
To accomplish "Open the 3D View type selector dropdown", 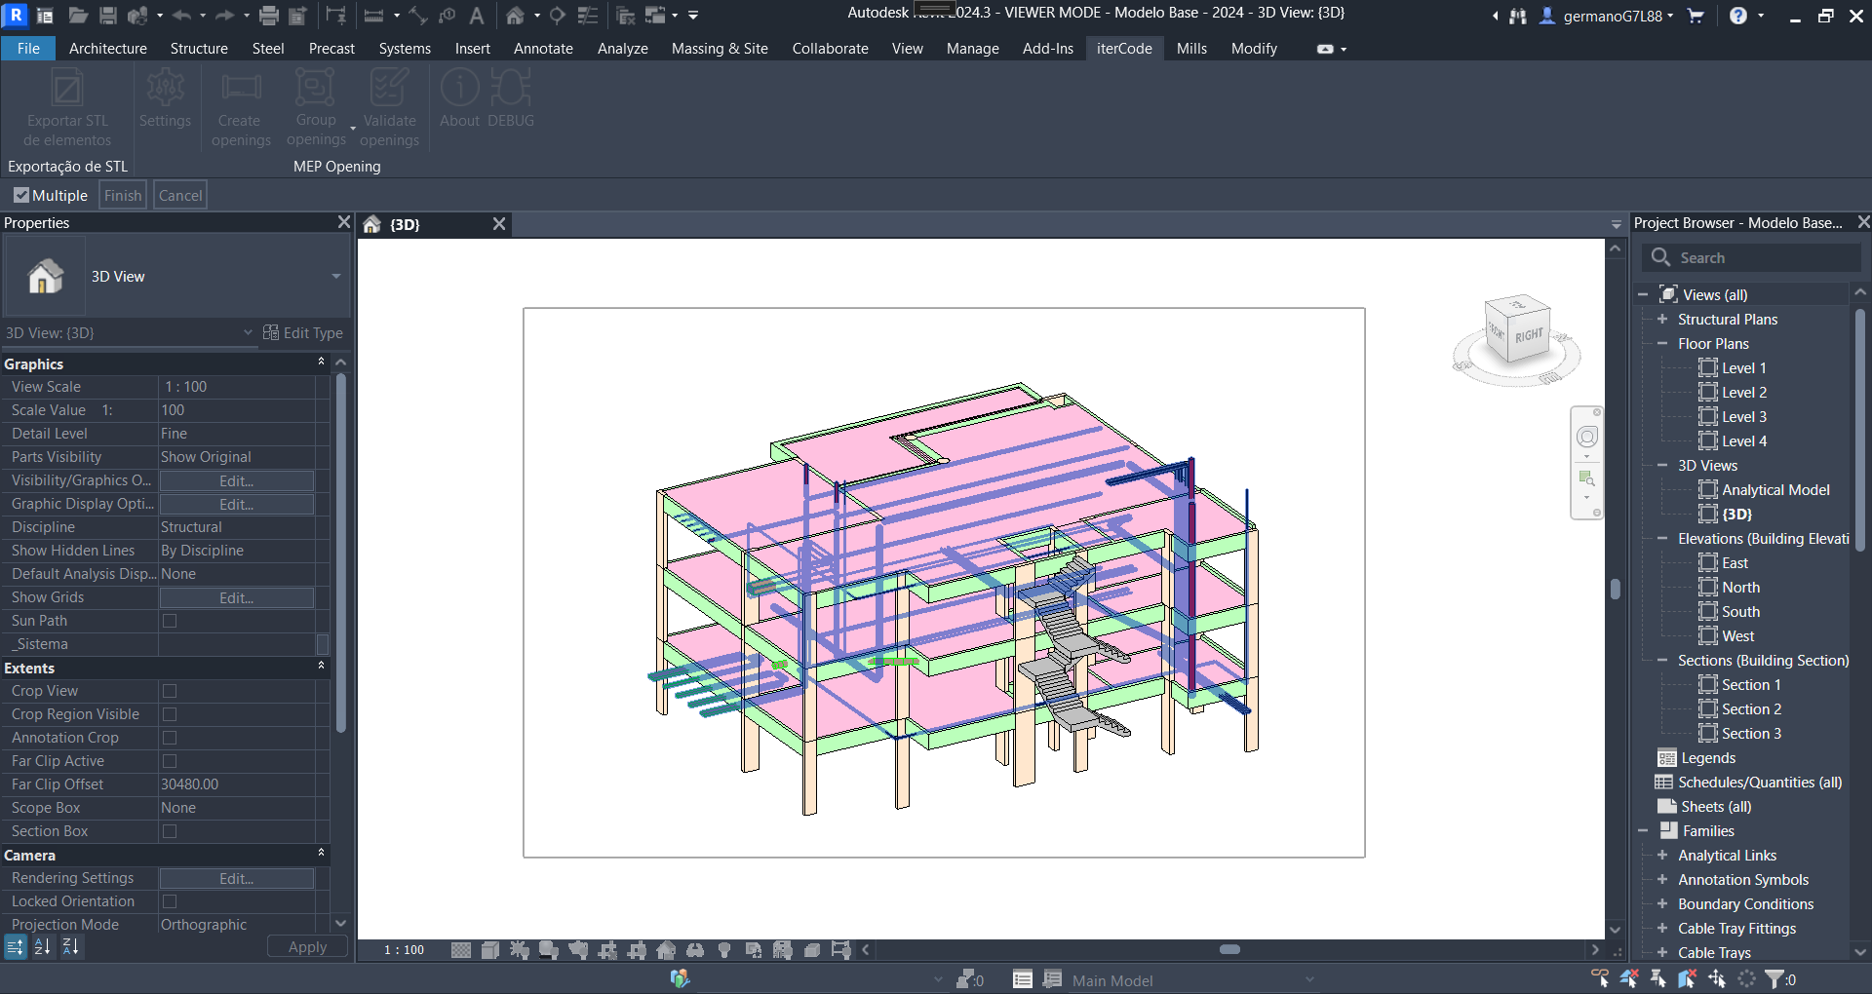I will point(336,277).
